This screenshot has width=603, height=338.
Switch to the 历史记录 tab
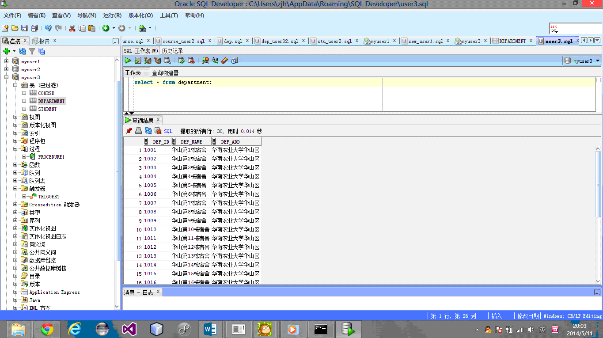(x=172, y=51)
